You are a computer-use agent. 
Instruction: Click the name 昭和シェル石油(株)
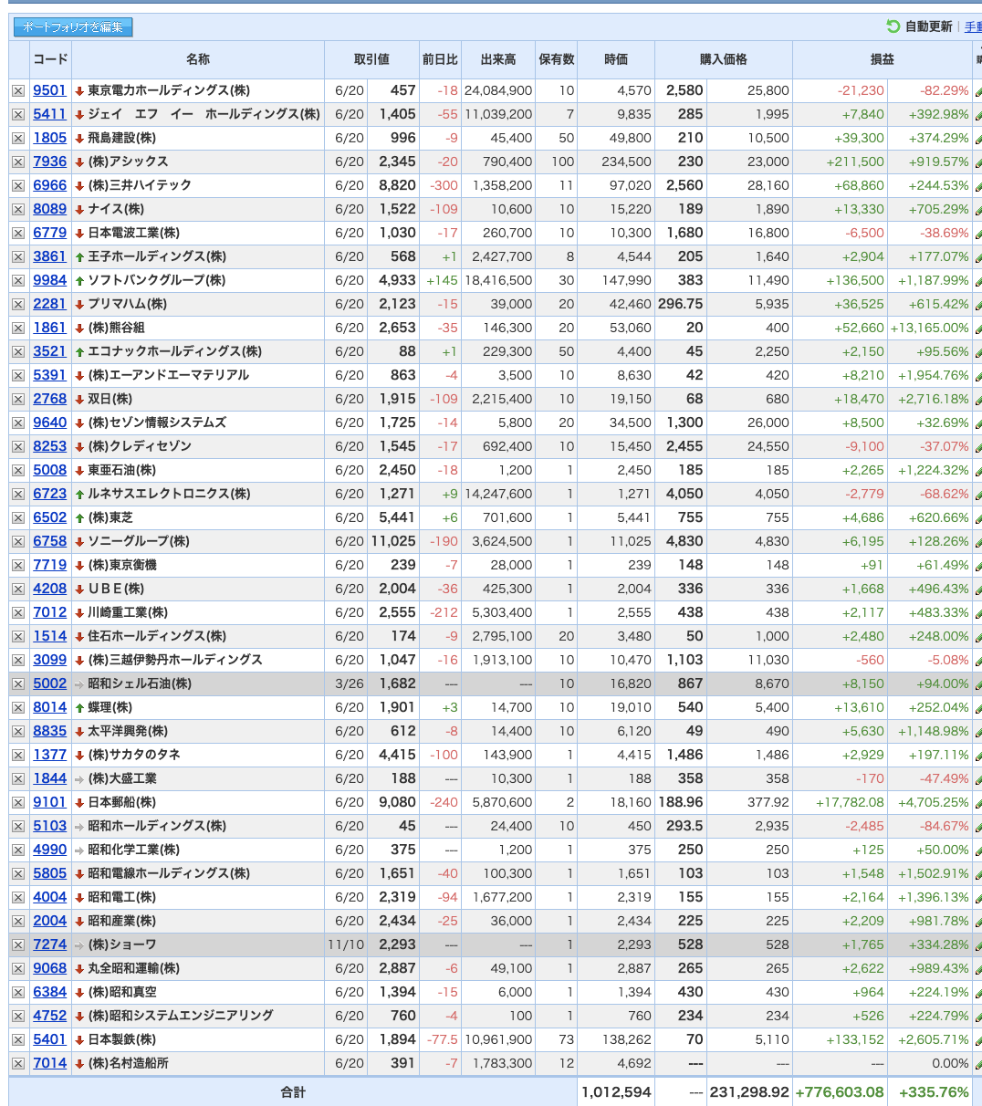point(140,683)
